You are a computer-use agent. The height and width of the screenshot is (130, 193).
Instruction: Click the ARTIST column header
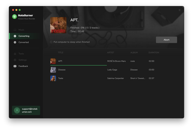coord(111,52)
